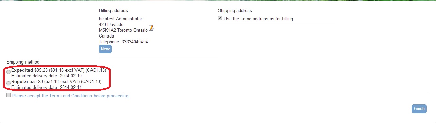Select the Regular shipping radio button
The image size is (436, 123).
pyautogui.click(x=9, y=83)
